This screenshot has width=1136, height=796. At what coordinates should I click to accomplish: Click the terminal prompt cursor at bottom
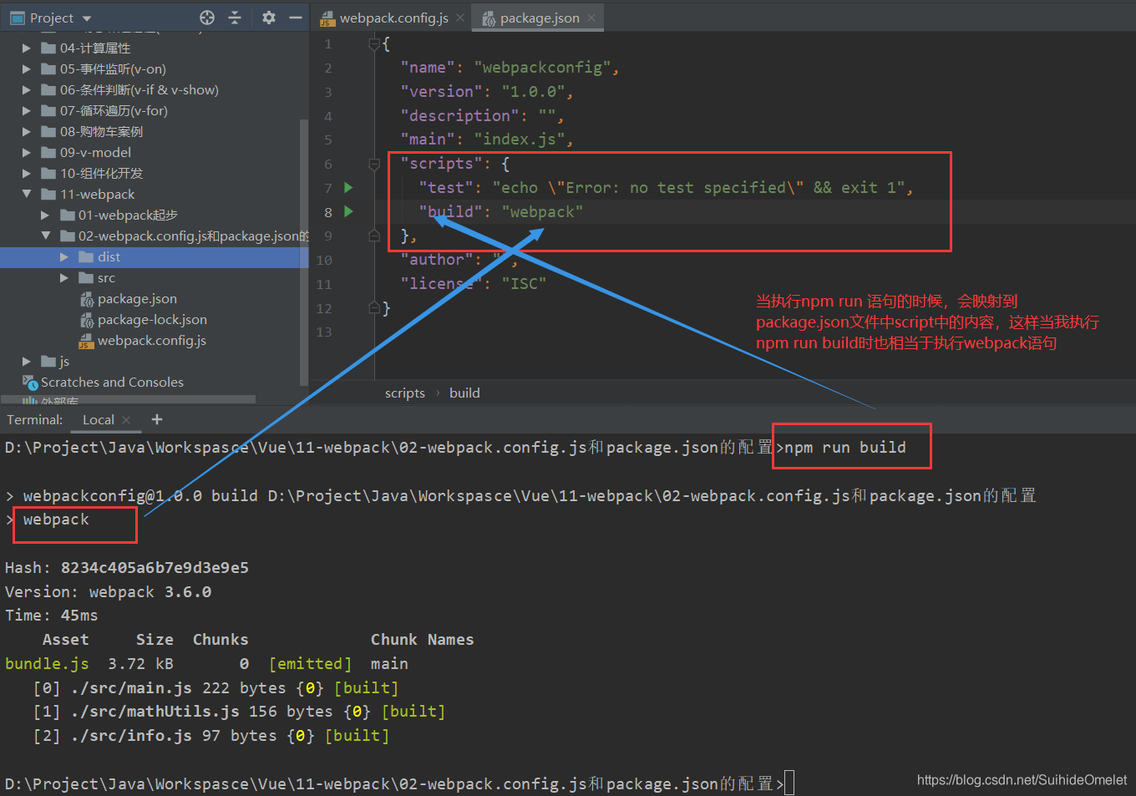pos(789,783)
